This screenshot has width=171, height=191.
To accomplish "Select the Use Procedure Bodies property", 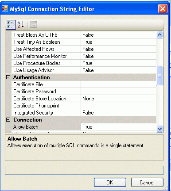I will pos(46,63).
